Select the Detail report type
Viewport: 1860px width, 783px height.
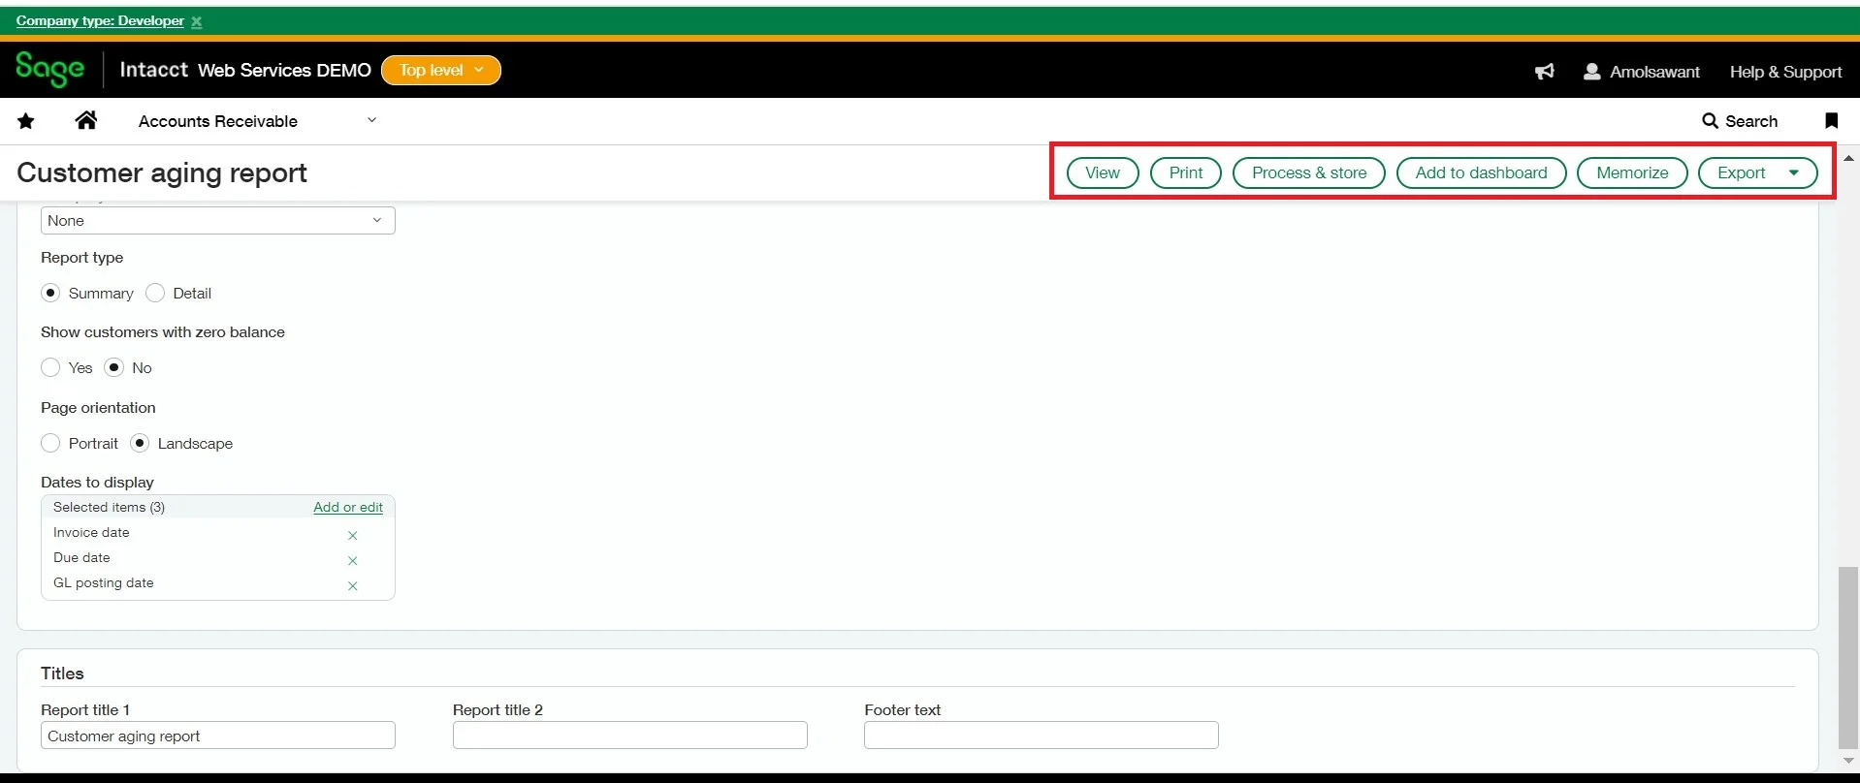[155, 293]
